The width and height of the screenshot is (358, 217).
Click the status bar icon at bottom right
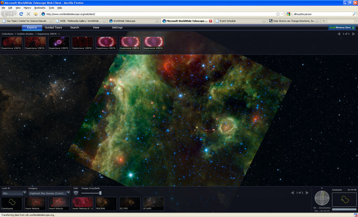coord(355,215)
